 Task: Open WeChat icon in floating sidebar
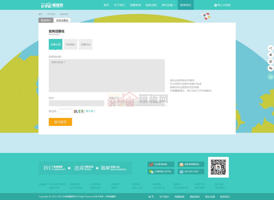[271, 68]
